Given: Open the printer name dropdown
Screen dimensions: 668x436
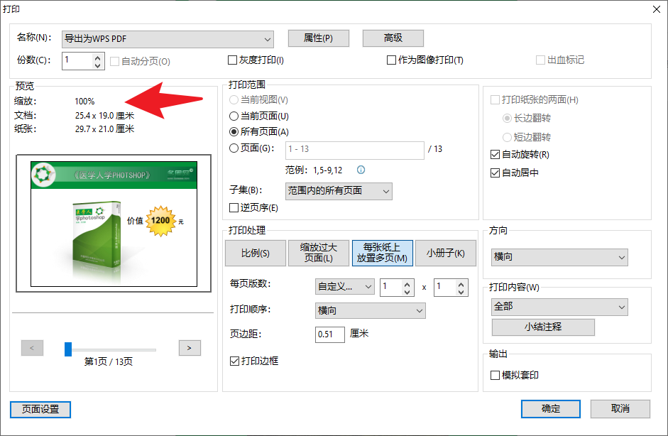Looking at the screenshot, I should point(267,39).
